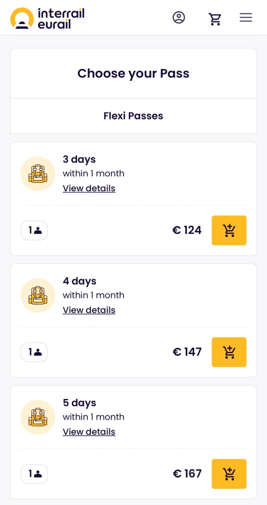This screenshot has width=267, height=505.
Task: Add the 4 days pass to cart
Action: point(229,352)
